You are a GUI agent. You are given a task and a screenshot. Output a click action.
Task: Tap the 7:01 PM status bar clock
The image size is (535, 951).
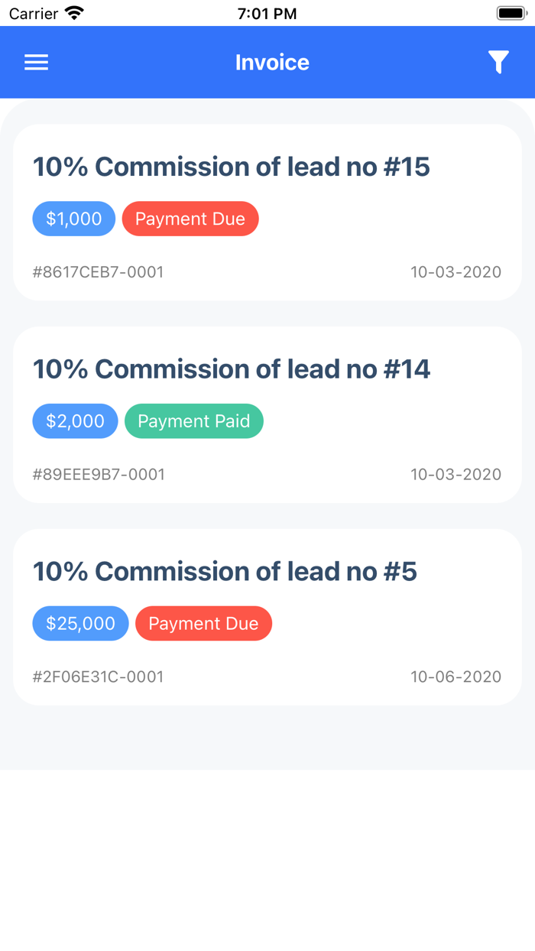(x=267, y=13)
